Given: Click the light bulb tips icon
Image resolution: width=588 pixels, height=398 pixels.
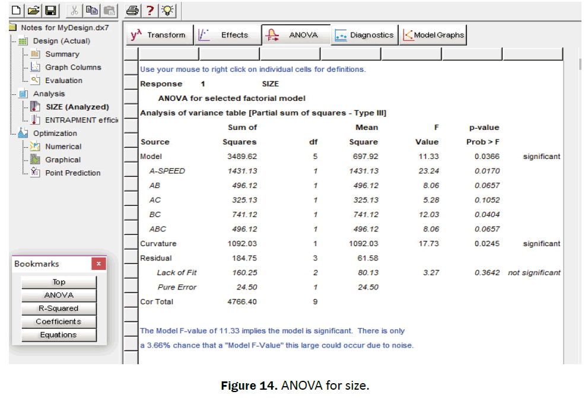Looking at the screenshot, I should coord(168,10).
